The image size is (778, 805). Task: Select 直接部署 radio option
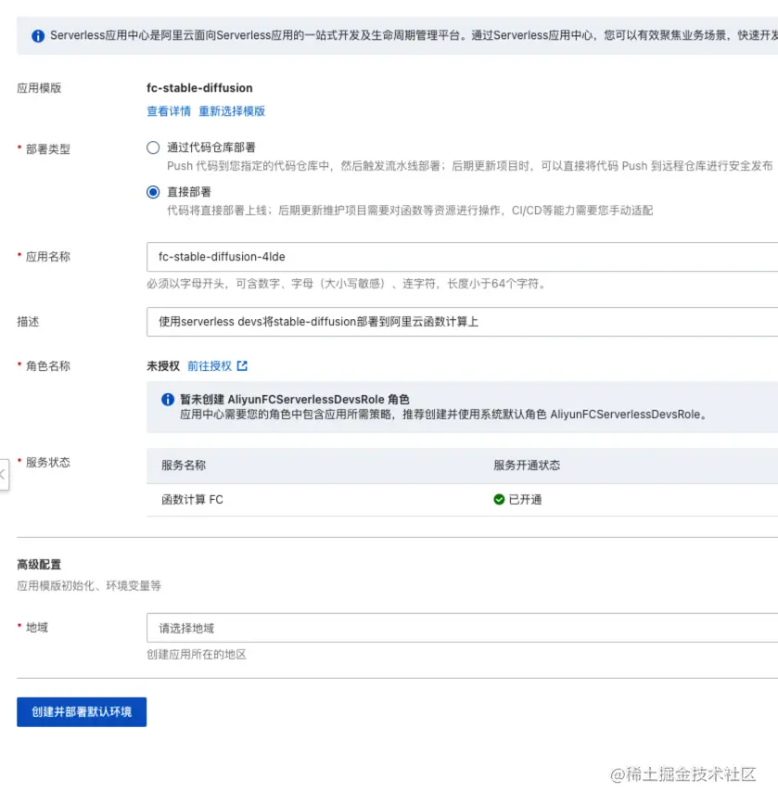pyautogui.click(x=153, y=192)
